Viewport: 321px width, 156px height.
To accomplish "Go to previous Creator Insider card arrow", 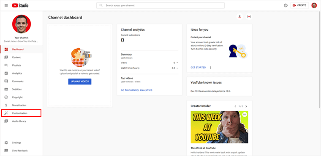I will point(235,106).
